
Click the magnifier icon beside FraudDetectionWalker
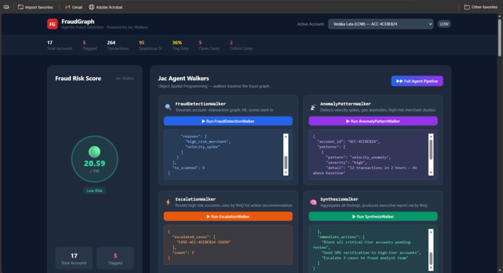pos(168,107)
